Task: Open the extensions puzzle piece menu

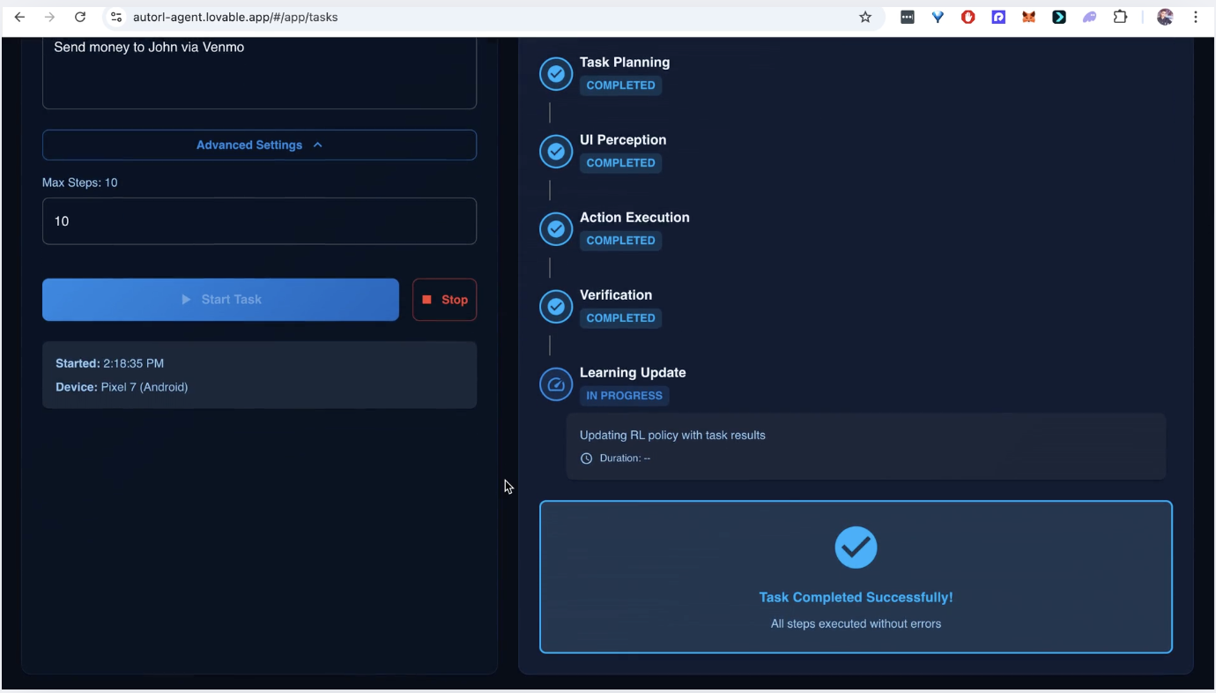Action: (x=1120, y=17)
